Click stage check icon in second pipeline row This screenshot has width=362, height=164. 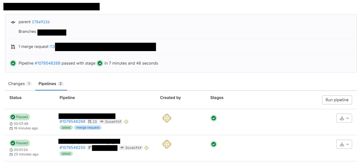[214, 144]
